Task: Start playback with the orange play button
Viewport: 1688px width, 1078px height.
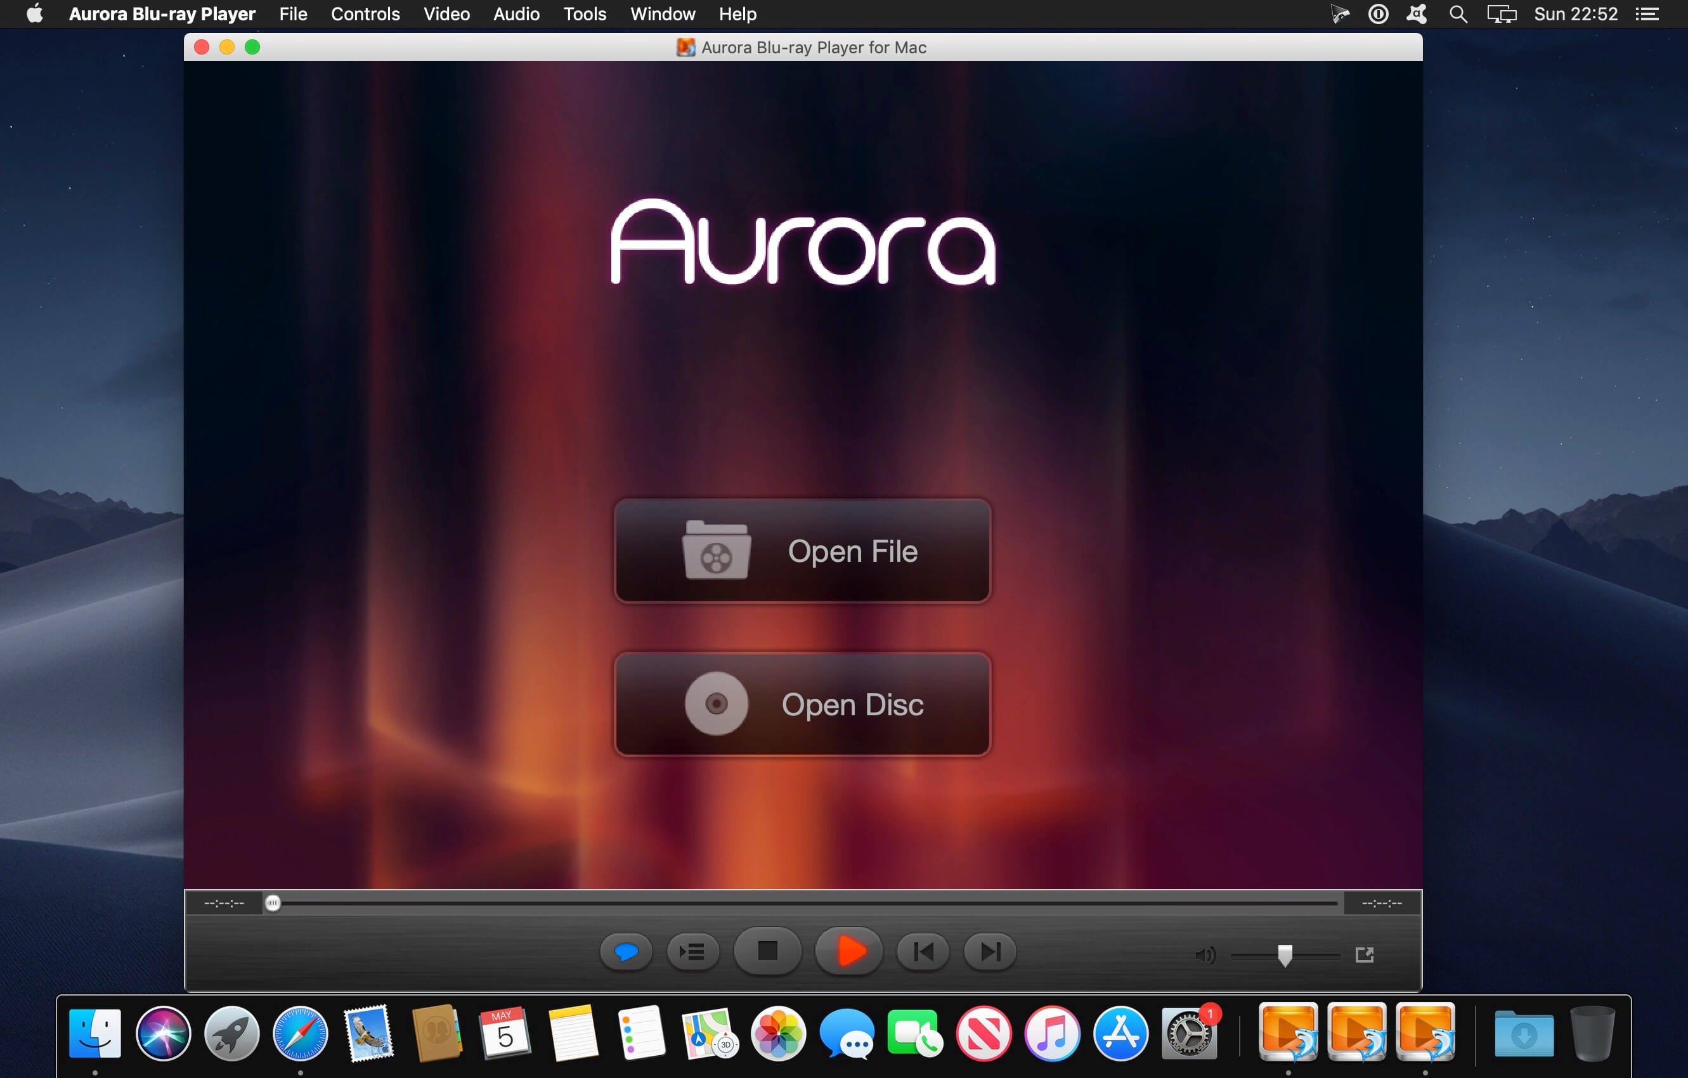Action: click(x=849, y=951)
